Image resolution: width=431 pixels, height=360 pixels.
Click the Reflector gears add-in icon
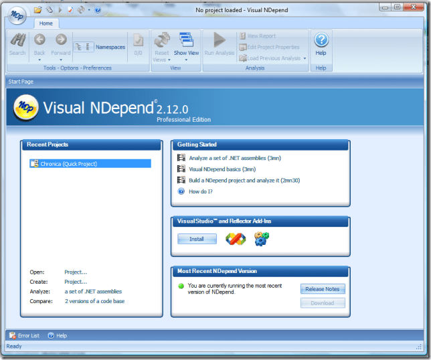(261, 239)
